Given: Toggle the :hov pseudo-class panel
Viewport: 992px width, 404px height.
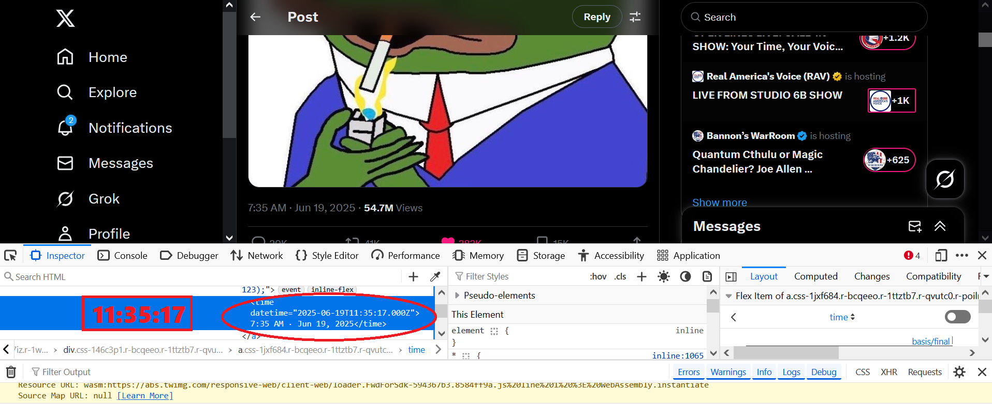Looking at the screenshot, I should pyautogui.click(x=598, y=277).
